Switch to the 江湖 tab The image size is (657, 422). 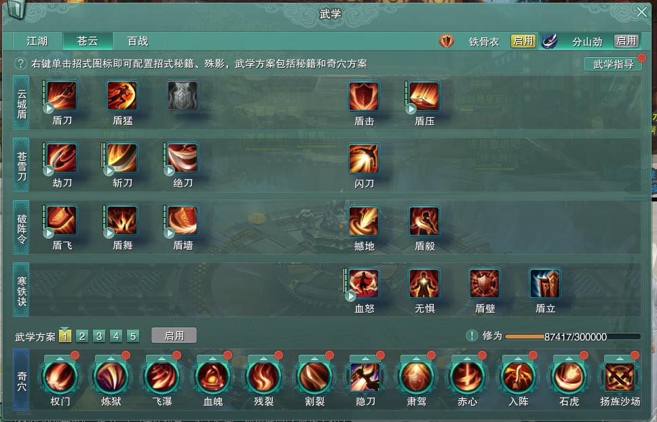[37, 41]
